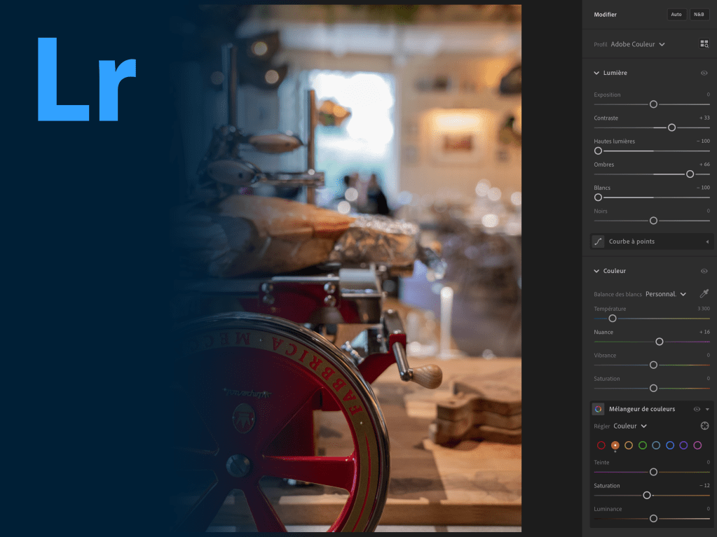Choose the magenta color channel circle
Viewport: 717px width, 537px height.
697,445
